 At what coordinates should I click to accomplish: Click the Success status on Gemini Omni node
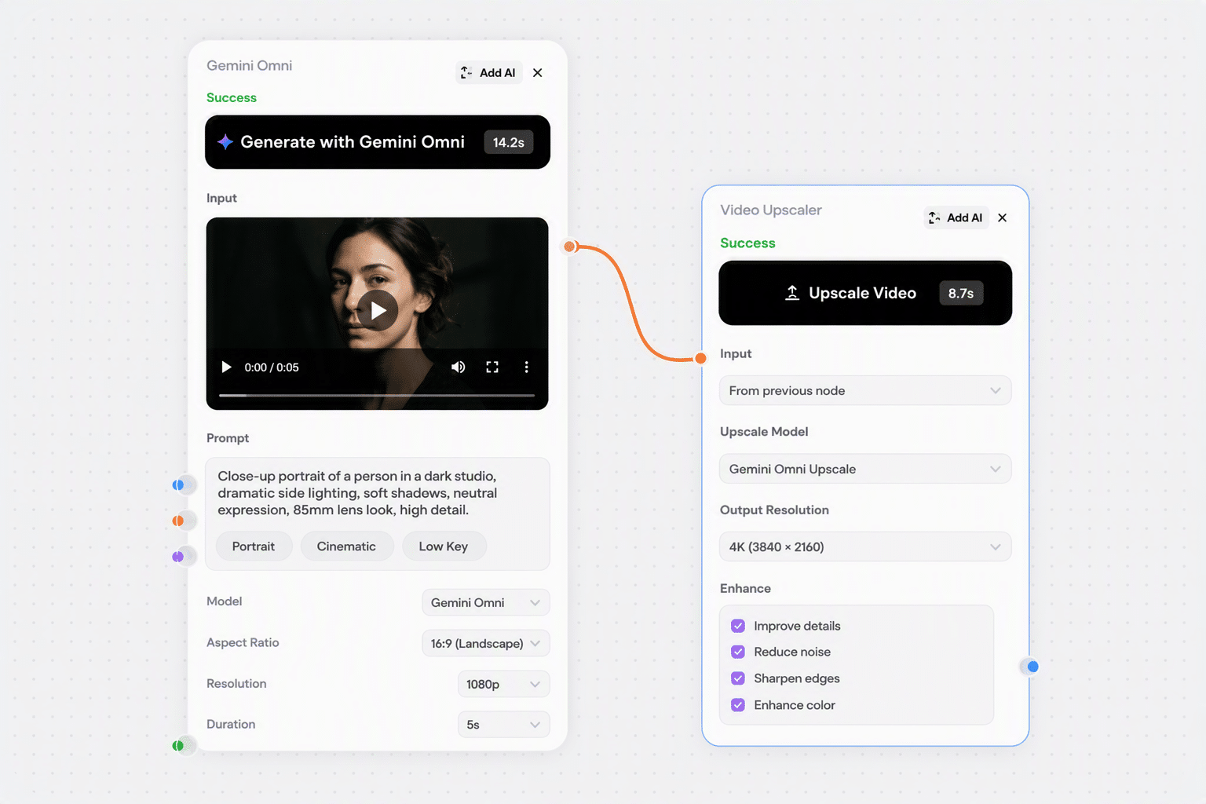click(232, 97)
